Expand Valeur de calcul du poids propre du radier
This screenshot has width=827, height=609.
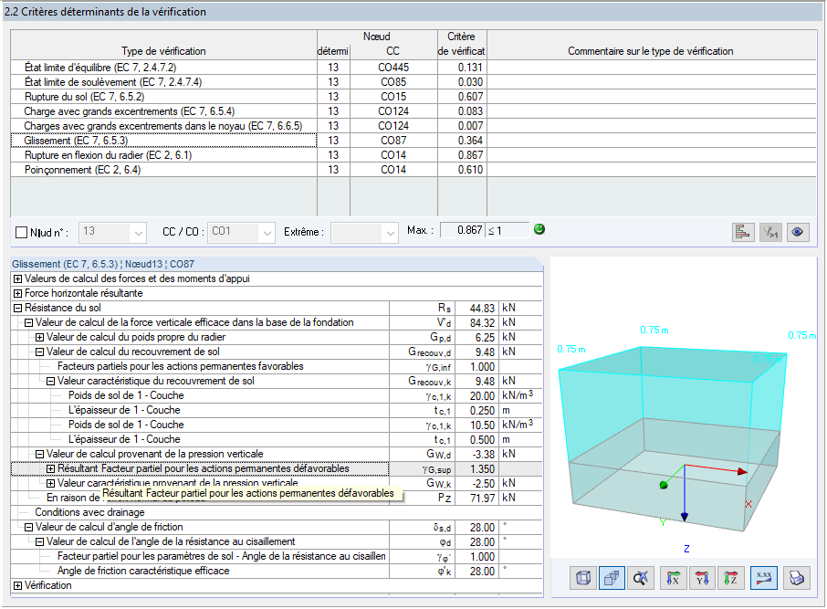(39, 337)
